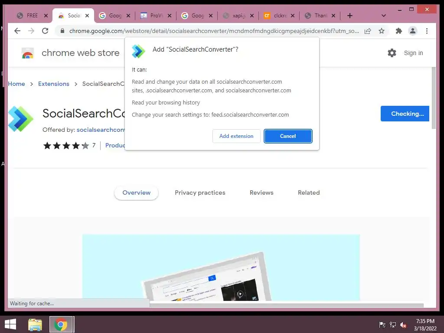Click the extension preview screenshot

(x=221, y=268)
